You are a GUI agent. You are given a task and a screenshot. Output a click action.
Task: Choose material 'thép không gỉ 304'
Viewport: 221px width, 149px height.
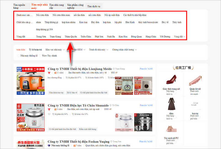pyautogui.click(x=44, y=29)
